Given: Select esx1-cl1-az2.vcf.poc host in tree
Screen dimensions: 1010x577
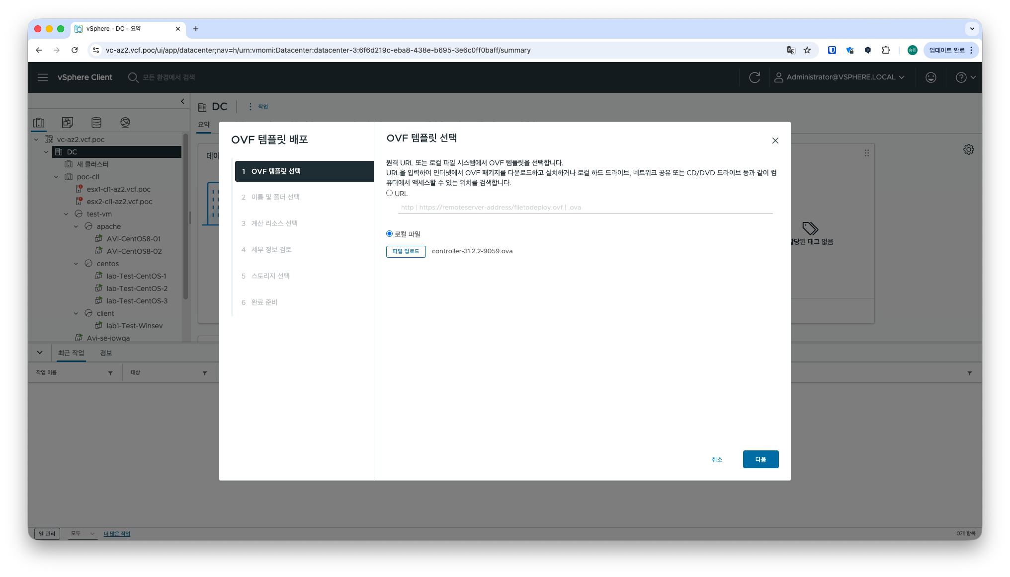Looking at the screenshot, I should click(118, 189).
